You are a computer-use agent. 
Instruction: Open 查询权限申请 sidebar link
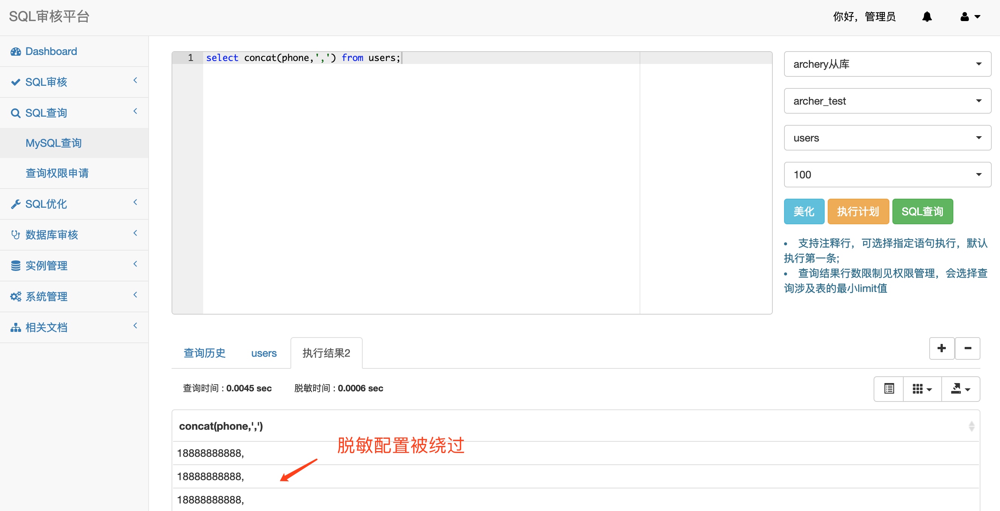point(57,173)
